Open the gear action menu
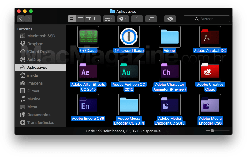 coord(123,19)
